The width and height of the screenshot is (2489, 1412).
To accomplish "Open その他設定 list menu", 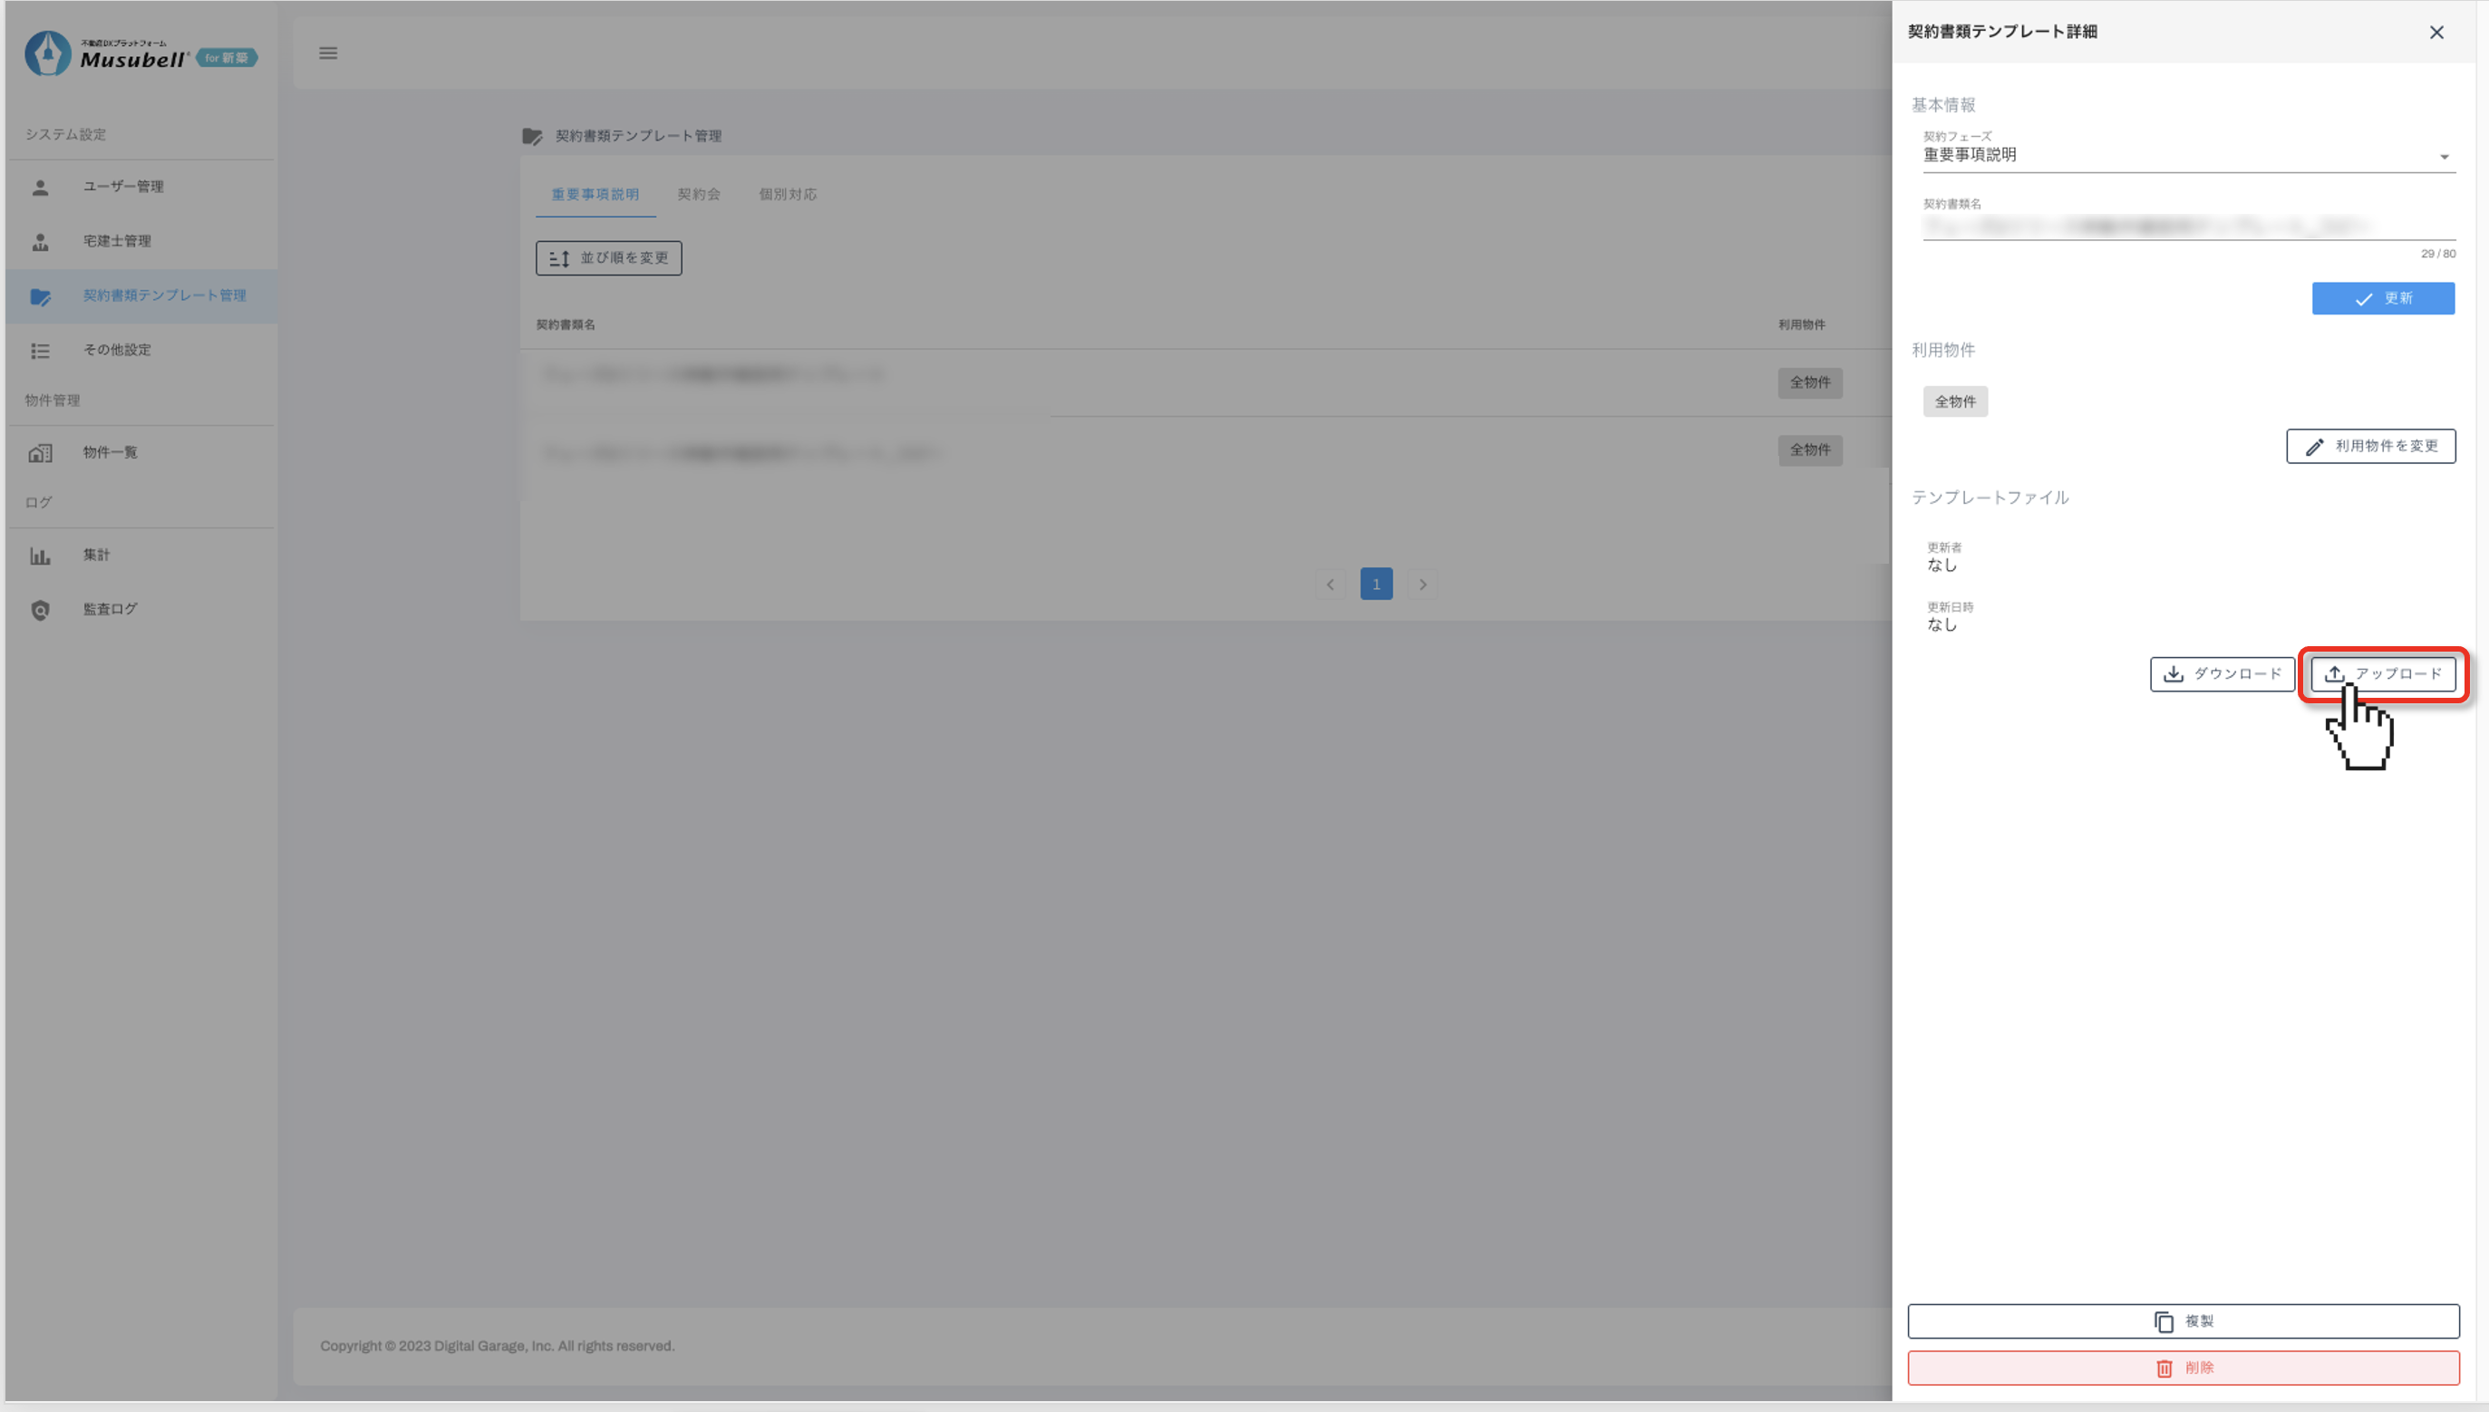I will point(116,349).
